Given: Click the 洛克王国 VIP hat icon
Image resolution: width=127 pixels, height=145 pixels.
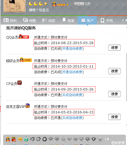Looking at the screenshot, I should tap(28, 106).
